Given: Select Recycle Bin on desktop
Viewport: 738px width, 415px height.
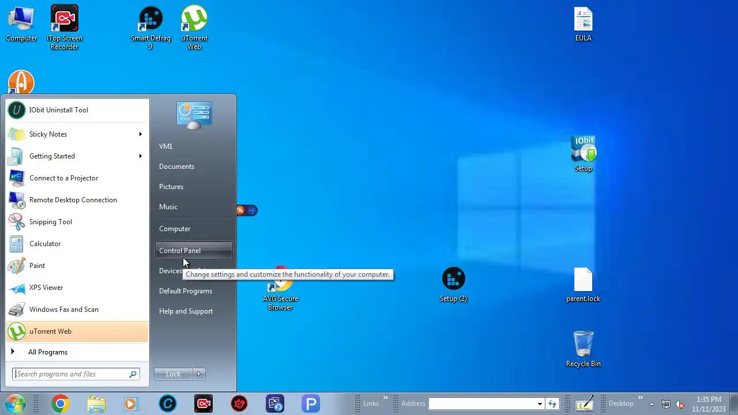Looking at the screenshot, I should click(583, 349).
